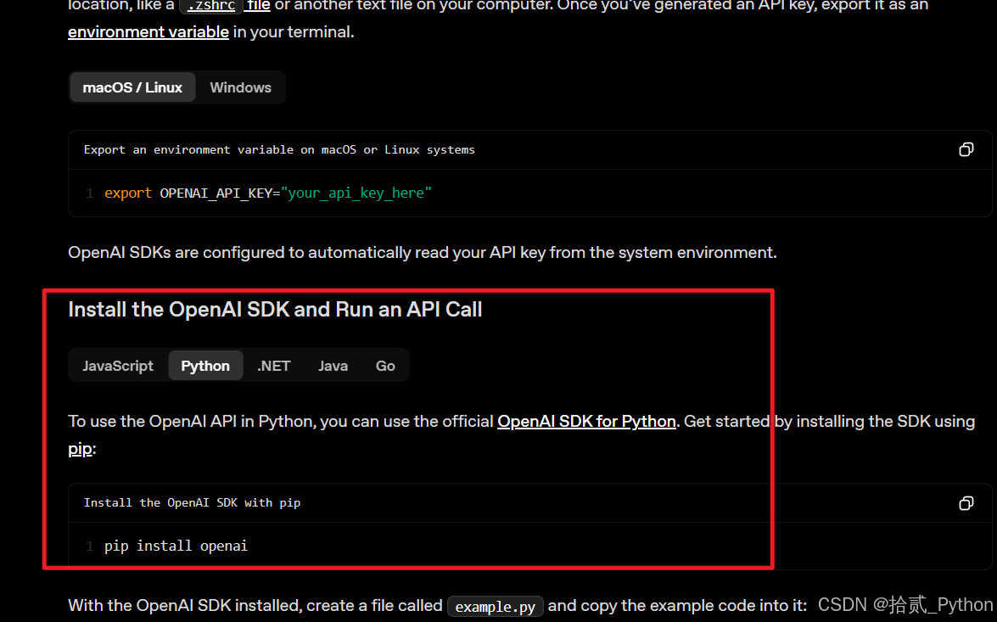Open the .zshrc file link

(x=225, y=6)
